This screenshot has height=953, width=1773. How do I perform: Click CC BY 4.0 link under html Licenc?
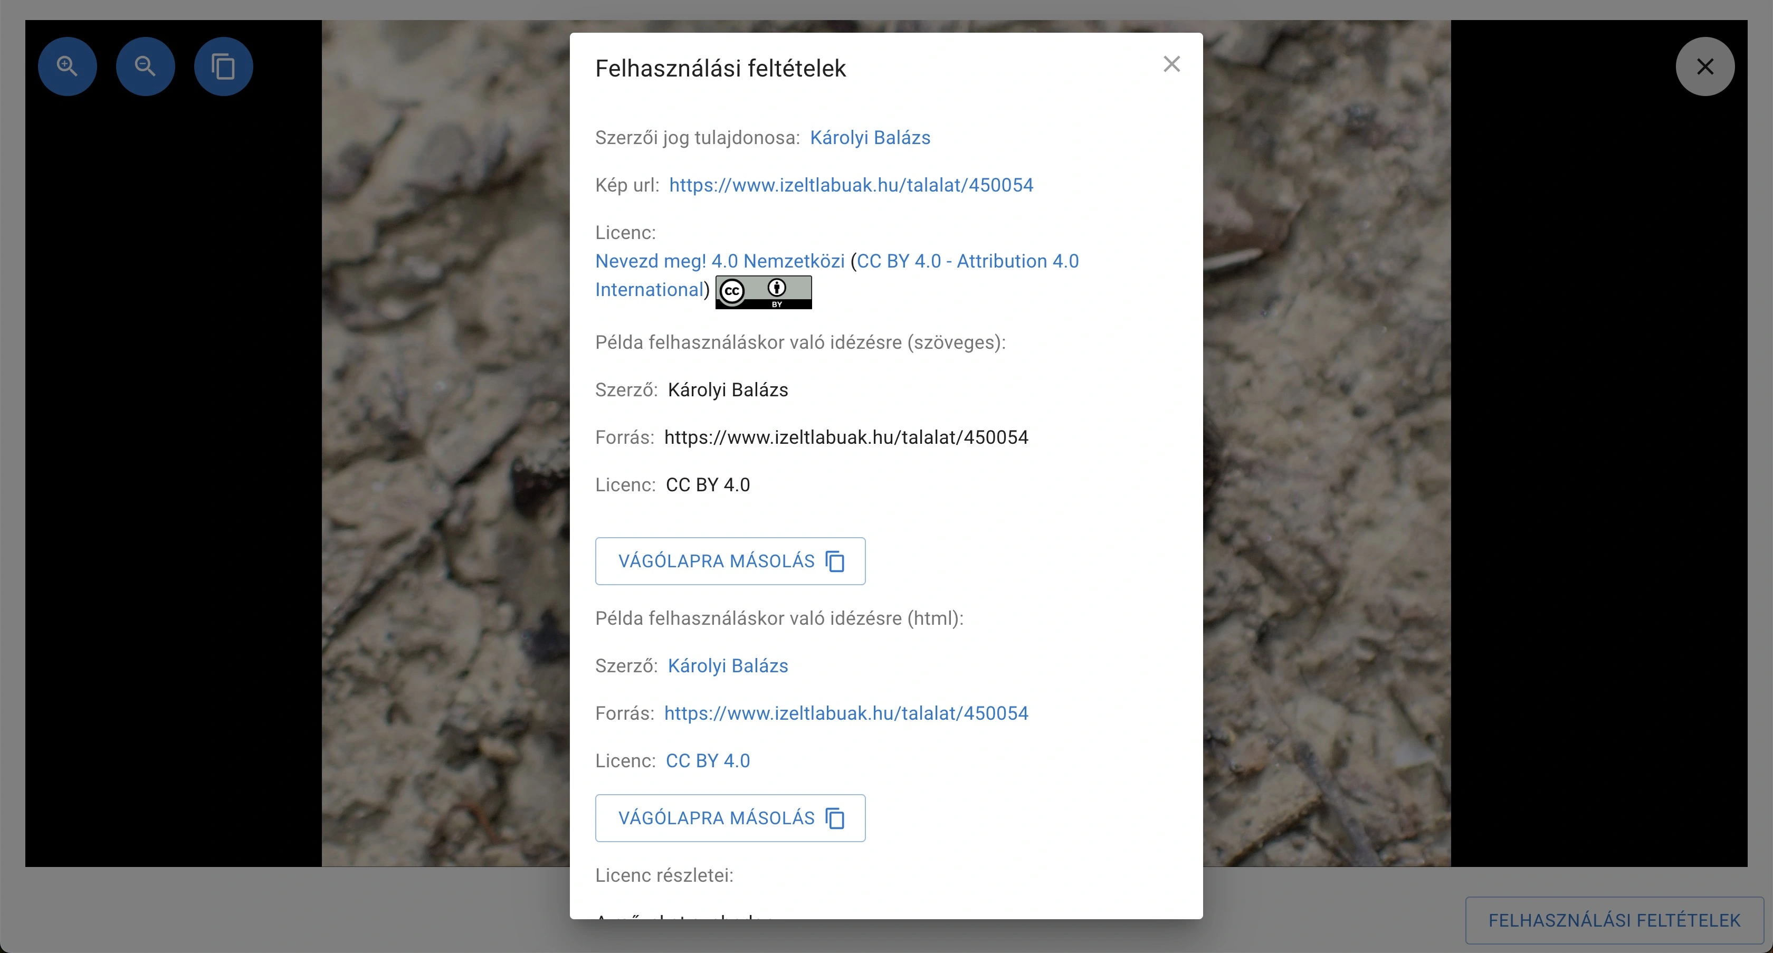(708, 760)
